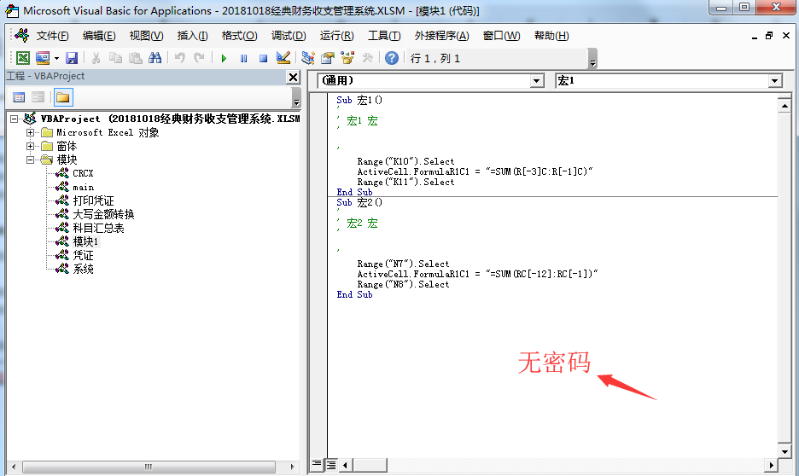The width and height of the screenshot is (799, 476).
Task: Open the 插入(I) menu
Action: pos(192,36)
